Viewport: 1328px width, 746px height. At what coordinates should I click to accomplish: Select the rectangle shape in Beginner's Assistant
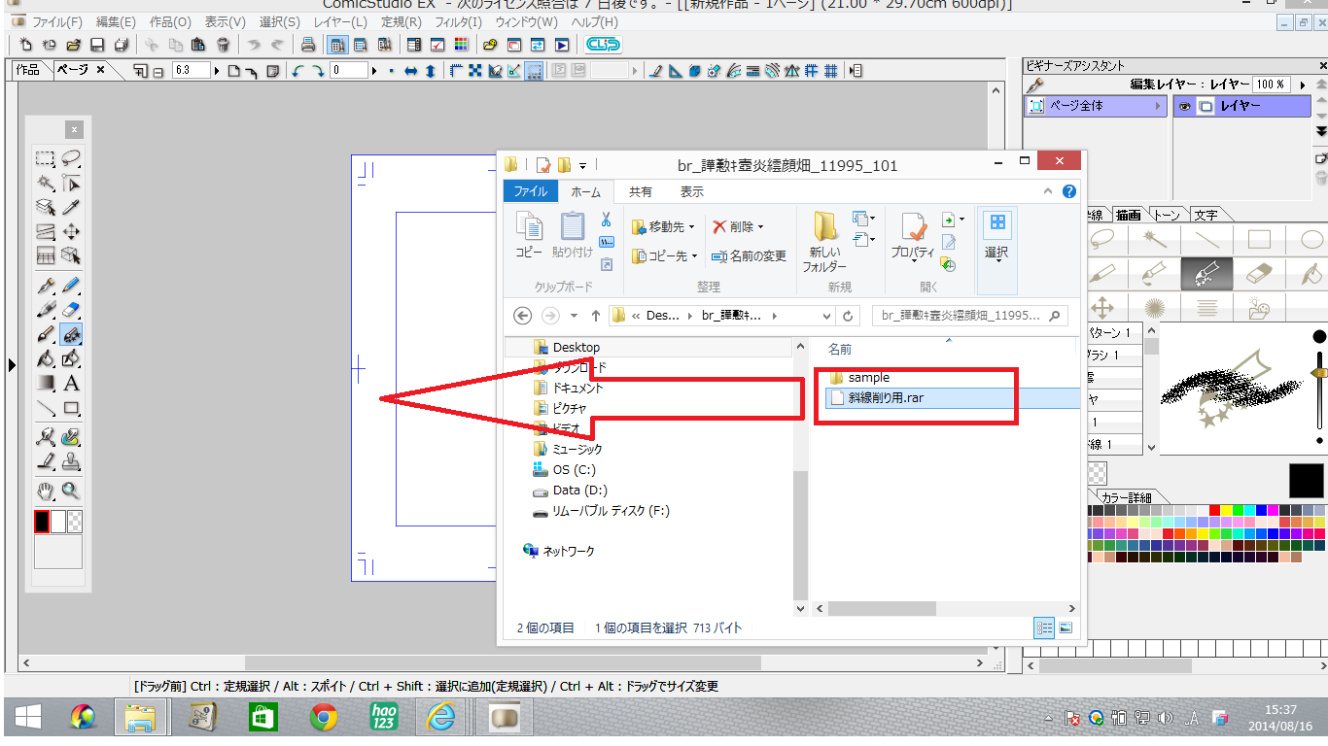pyautogui.click(x=1260, y=239)
